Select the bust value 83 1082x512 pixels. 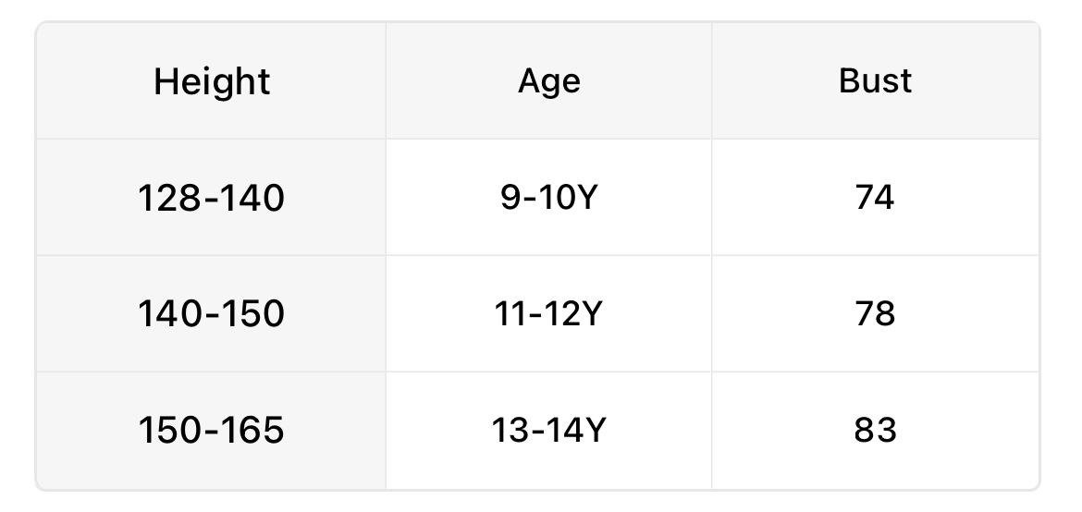pyautogui.click(x=875, y=431)
